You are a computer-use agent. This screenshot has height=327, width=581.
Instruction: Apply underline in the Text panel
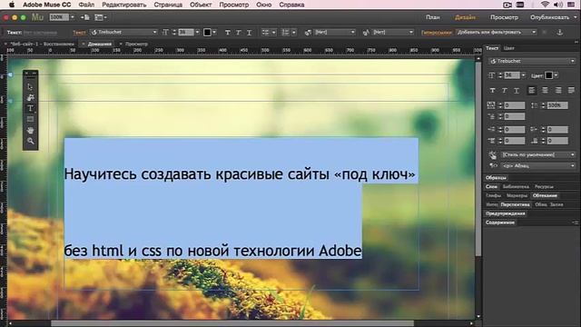point(517,91)
